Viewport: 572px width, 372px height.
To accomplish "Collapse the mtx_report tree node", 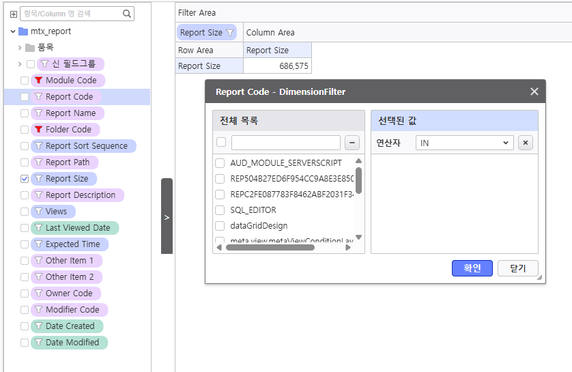I will (x=13, y=31).
